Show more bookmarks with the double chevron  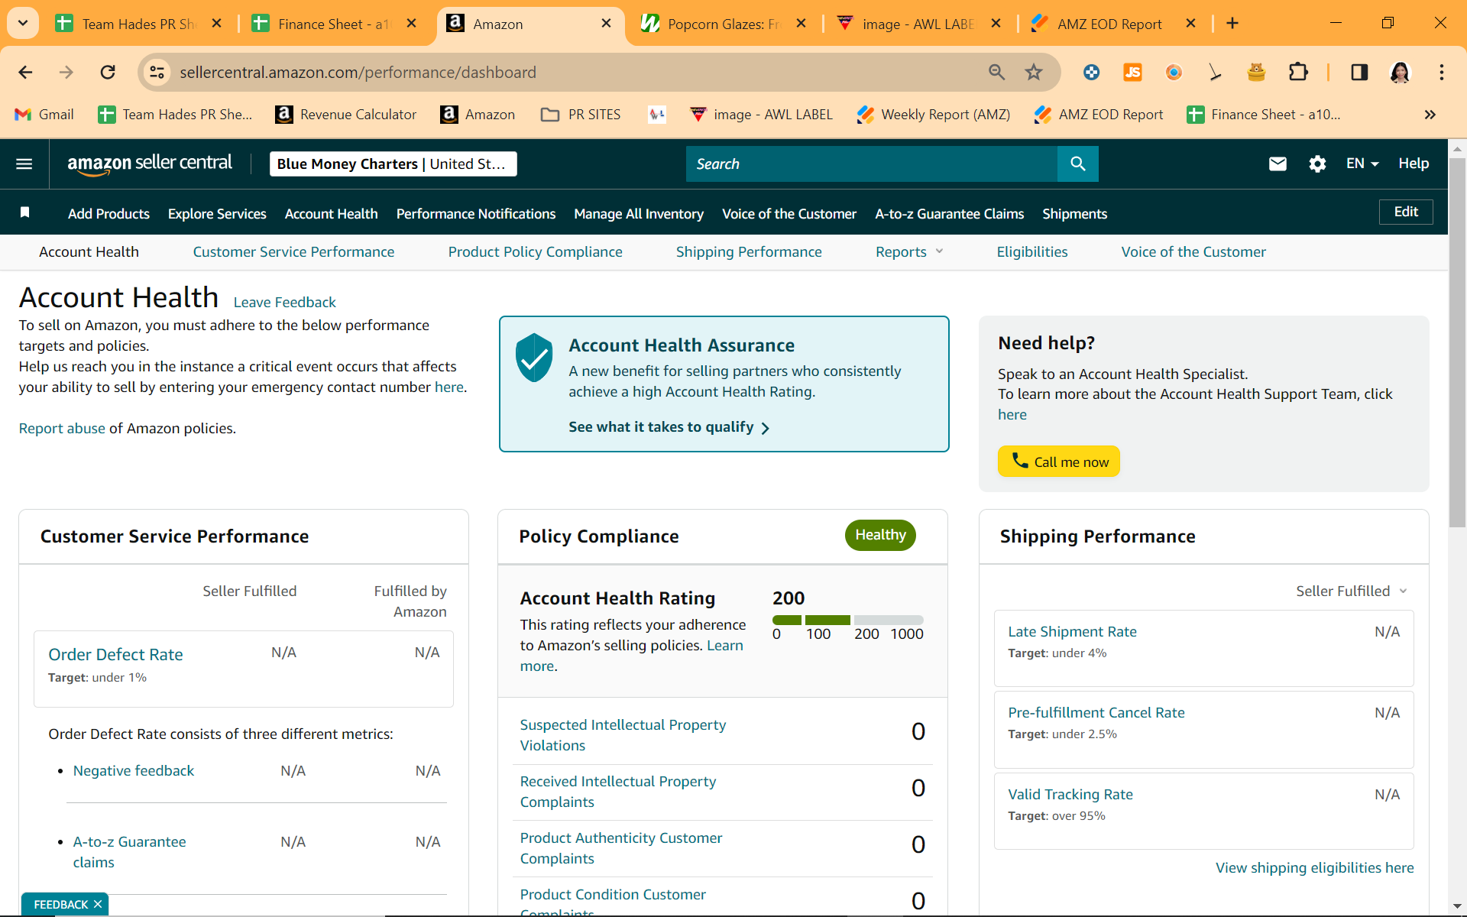(1430, 115)
